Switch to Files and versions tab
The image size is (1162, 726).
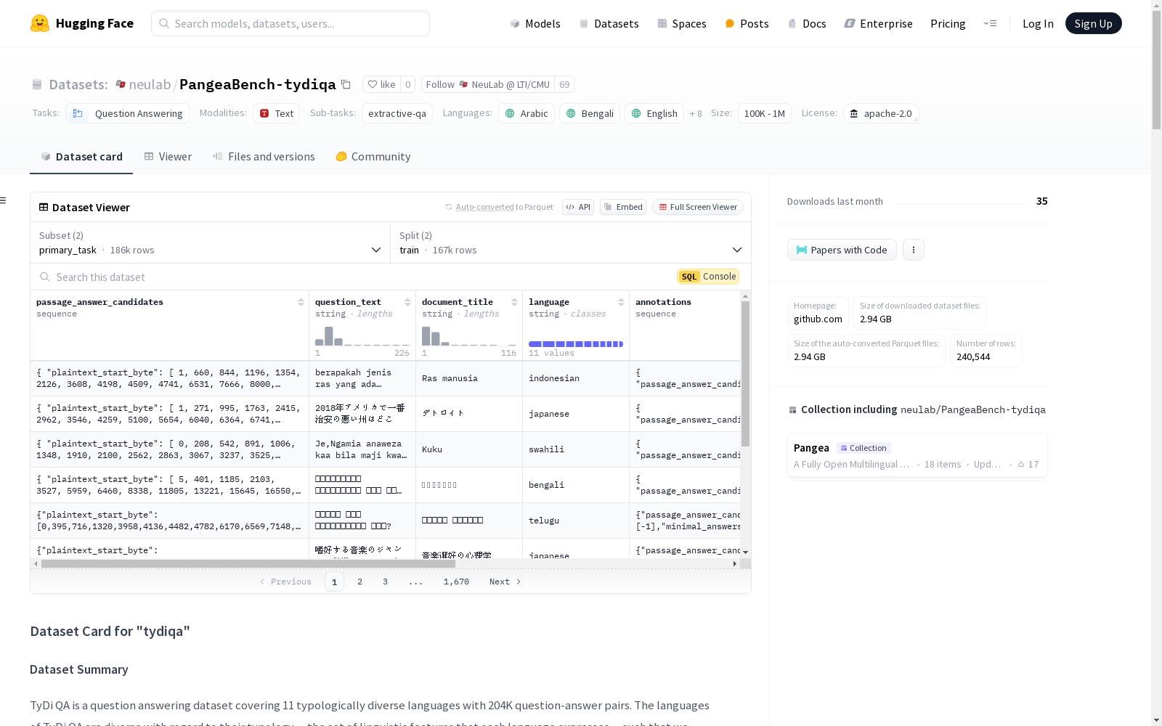click(264, 157)
